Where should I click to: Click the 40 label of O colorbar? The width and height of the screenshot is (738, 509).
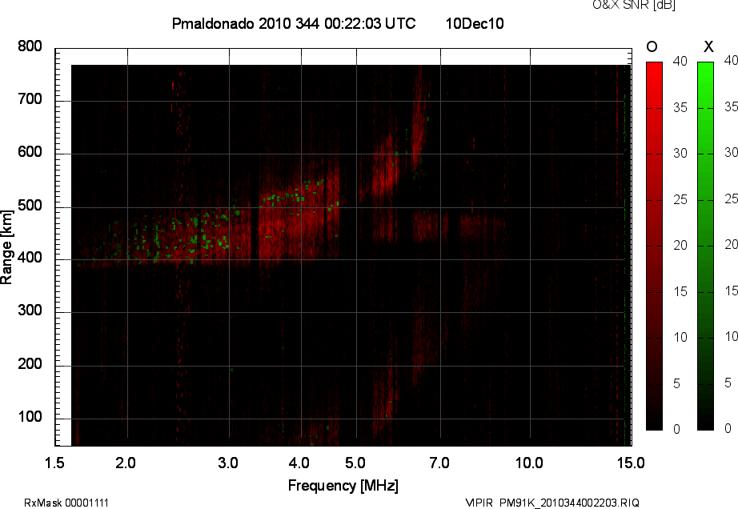pos(680,61)
